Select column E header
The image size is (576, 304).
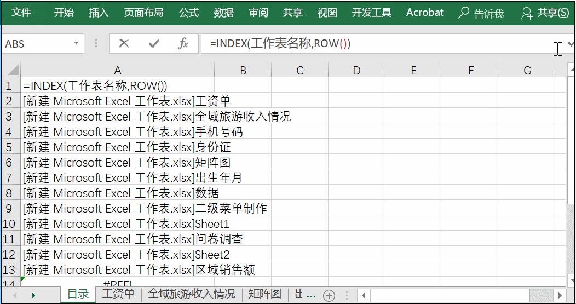point(413,70)
